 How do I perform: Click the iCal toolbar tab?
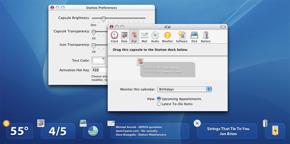point(134,37)
